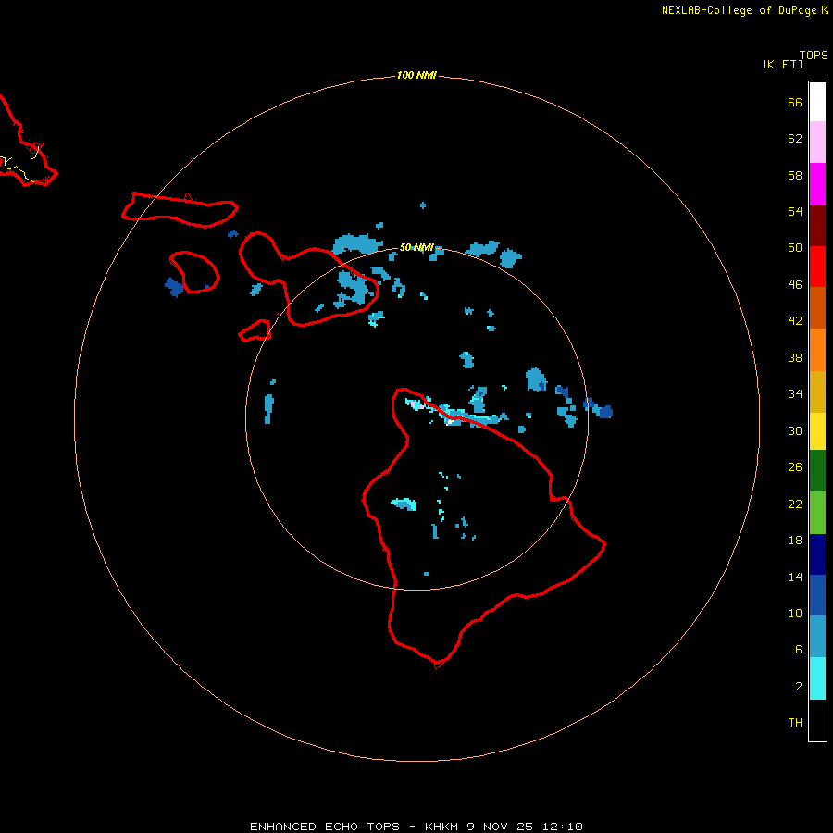
Task: Click the legend value 34
Action: [x=795, y=394]
